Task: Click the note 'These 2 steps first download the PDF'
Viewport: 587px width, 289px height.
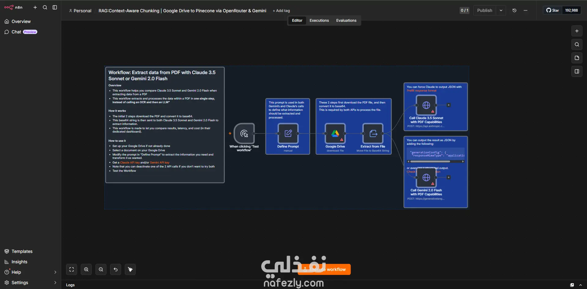Action: pos(352,106)
